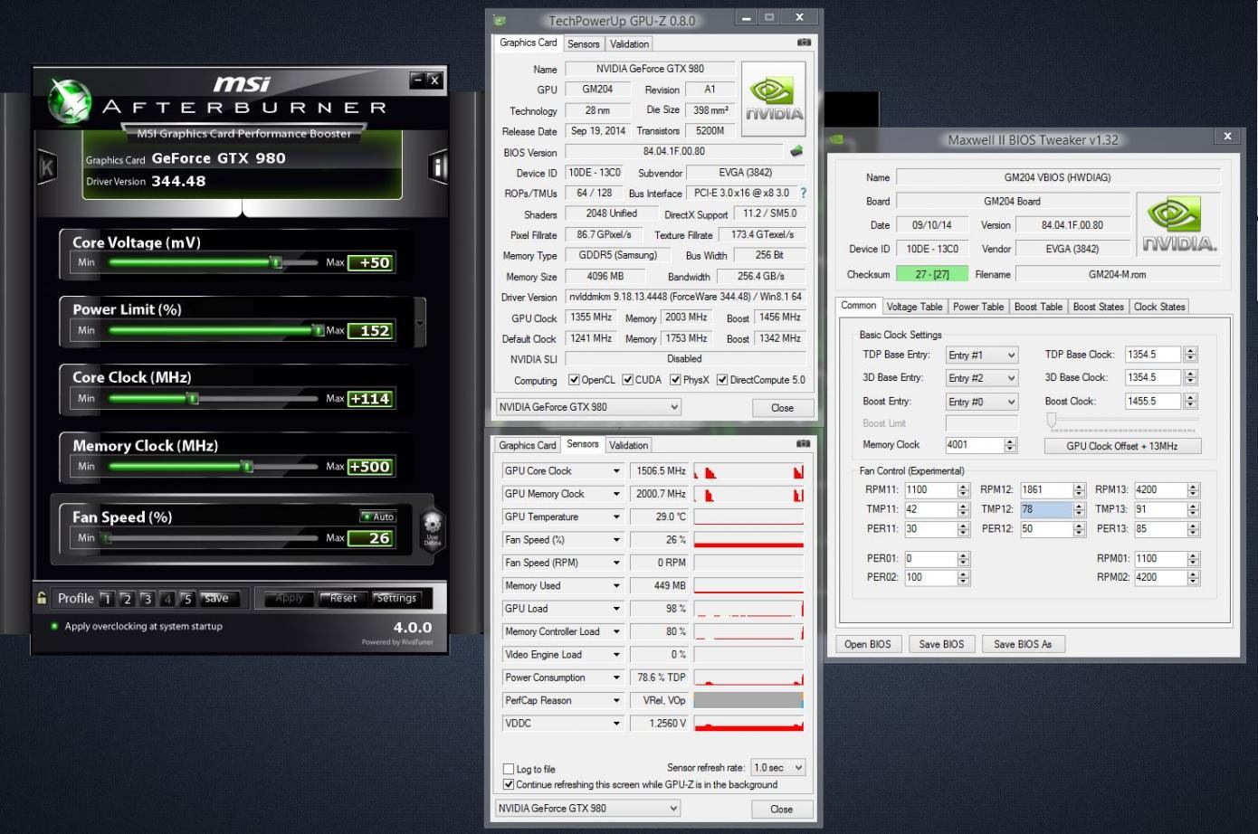Select Afterburner profile slot 1
The width and height of the screenshot is (1258, 834).
click(x=107, y=599)
